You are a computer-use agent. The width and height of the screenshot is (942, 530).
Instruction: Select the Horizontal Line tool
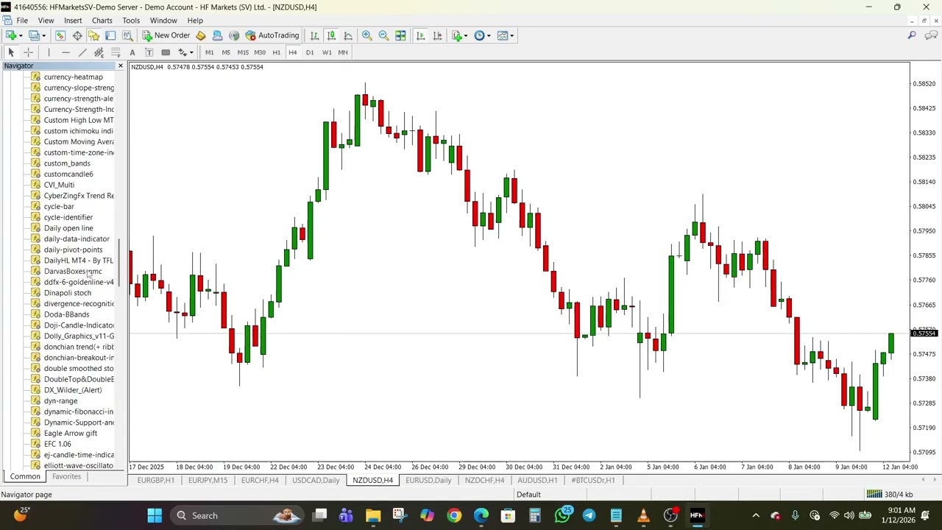[65, 52]
